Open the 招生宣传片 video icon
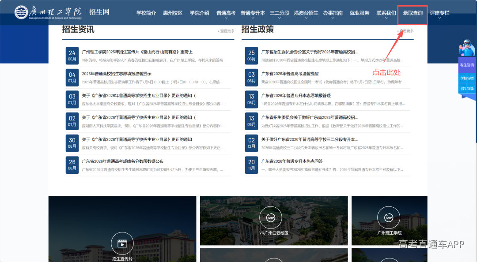 (x=122, y=243)
